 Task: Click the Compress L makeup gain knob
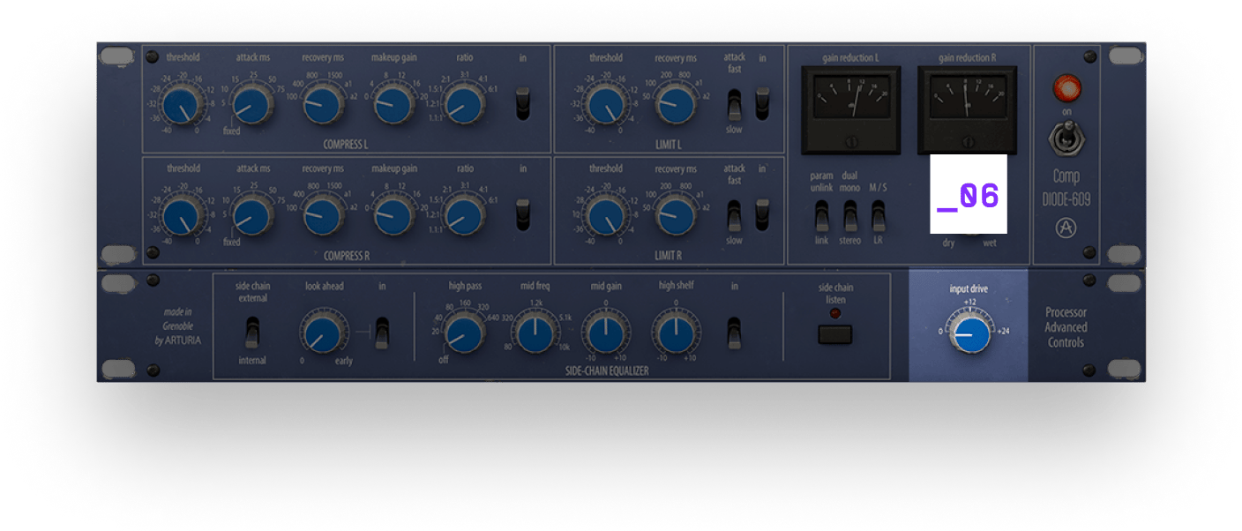(x=393, y=105)
